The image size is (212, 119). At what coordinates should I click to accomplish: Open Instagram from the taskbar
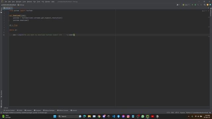128,116
